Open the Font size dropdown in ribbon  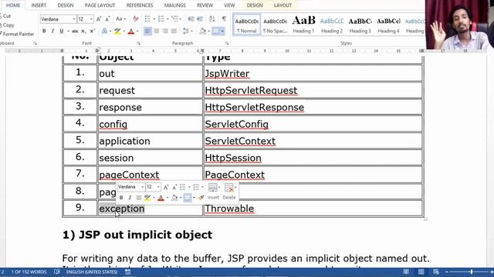point(91,19)
